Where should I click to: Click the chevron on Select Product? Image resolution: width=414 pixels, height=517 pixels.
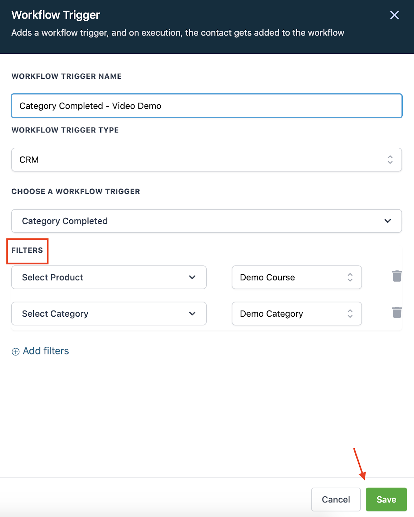pos(192,277)
